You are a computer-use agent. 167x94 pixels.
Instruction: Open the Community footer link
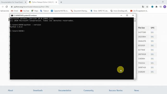(x=88, y=90)
